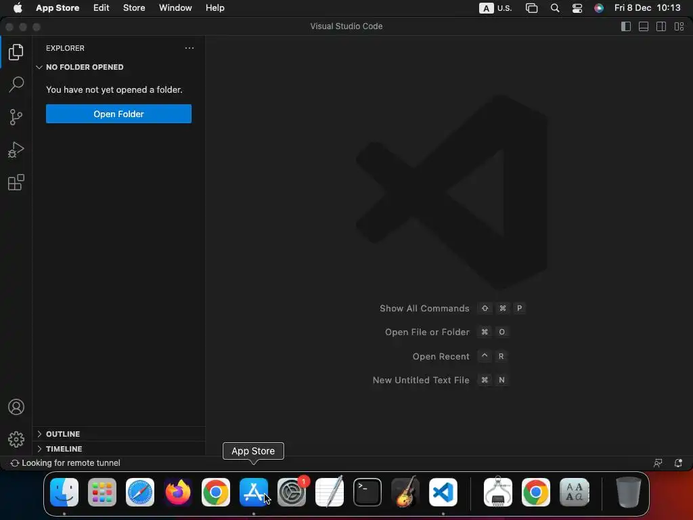The height and width of the screenshot is (520, 693).
Task: Open the Explorer view in activity bar
Action: click(x=16, y=52)
